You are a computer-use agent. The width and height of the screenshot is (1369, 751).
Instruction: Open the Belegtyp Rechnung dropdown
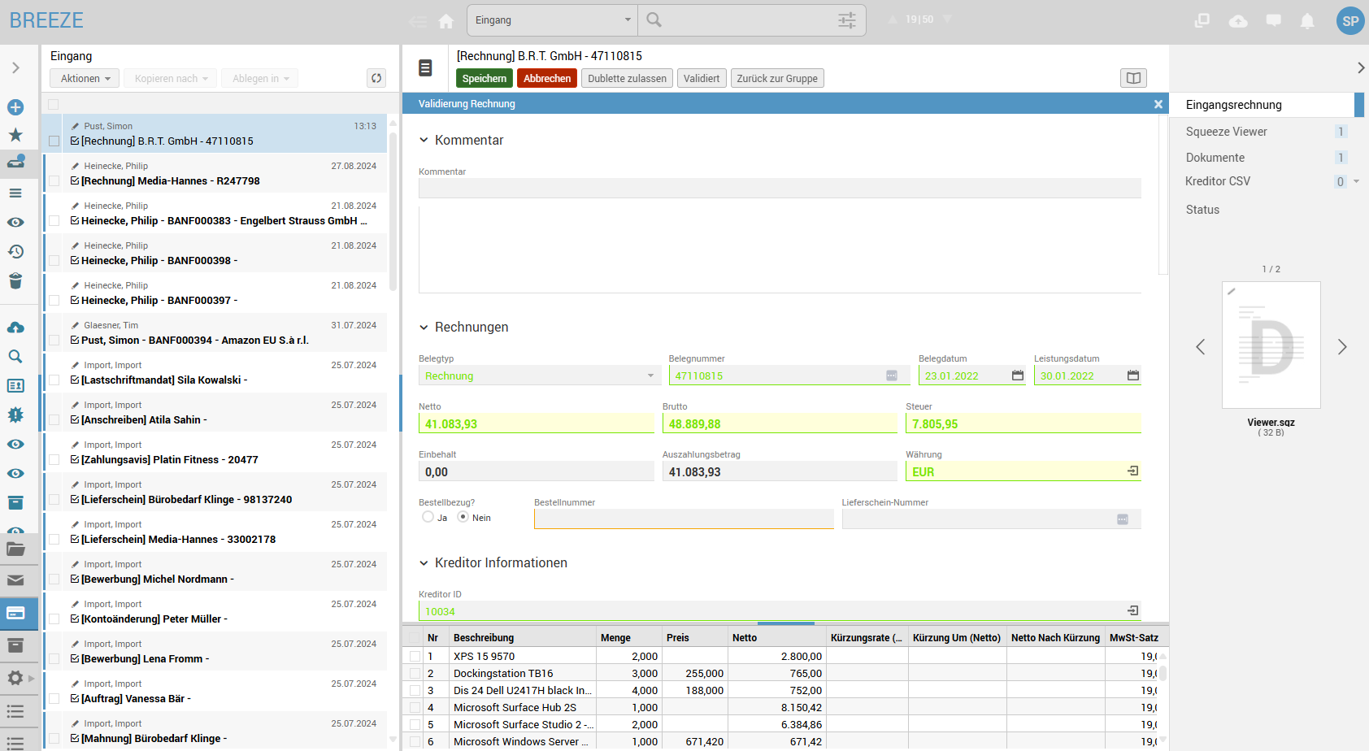(650, 375)
